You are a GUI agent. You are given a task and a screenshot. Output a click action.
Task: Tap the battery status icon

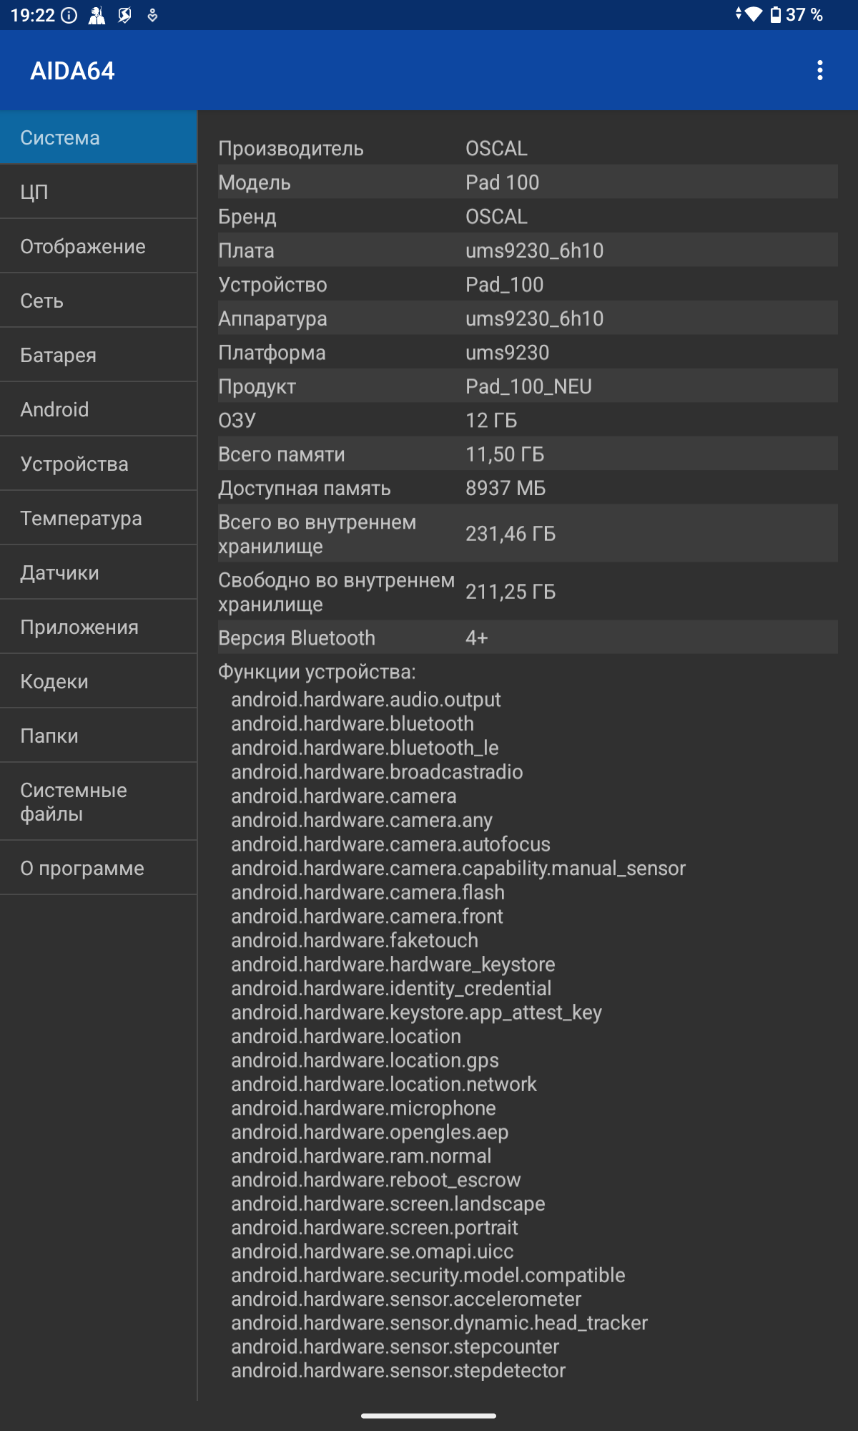[776, 15]
